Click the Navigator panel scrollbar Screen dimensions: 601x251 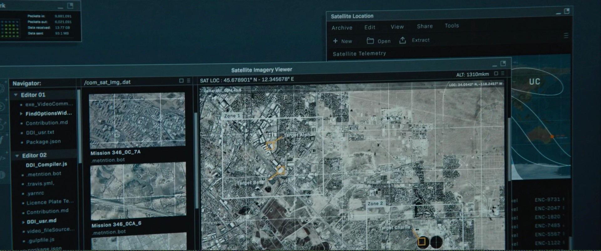(79, 126)
